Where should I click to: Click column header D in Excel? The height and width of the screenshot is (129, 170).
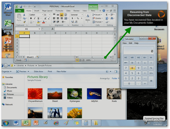point(55,33)
